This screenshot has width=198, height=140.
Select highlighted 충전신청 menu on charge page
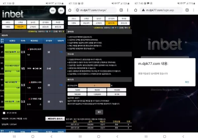(x=111, y=23)
